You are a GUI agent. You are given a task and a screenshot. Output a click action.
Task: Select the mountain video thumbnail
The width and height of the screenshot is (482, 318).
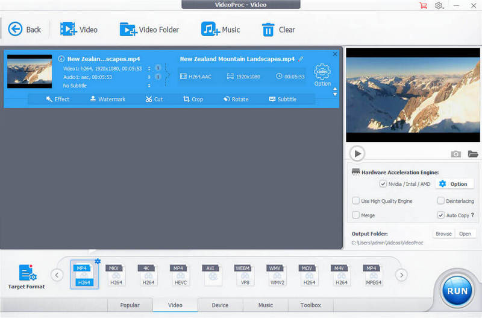[x=30, y=71]
